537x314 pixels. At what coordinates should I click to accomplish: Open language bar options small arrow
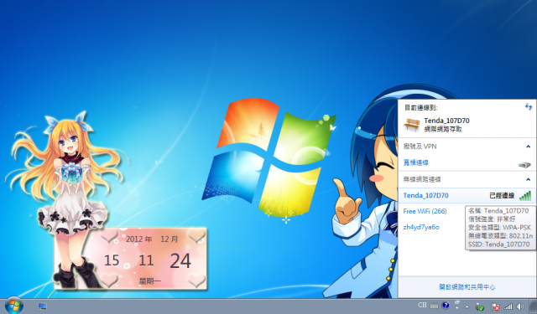coord(456,308)
